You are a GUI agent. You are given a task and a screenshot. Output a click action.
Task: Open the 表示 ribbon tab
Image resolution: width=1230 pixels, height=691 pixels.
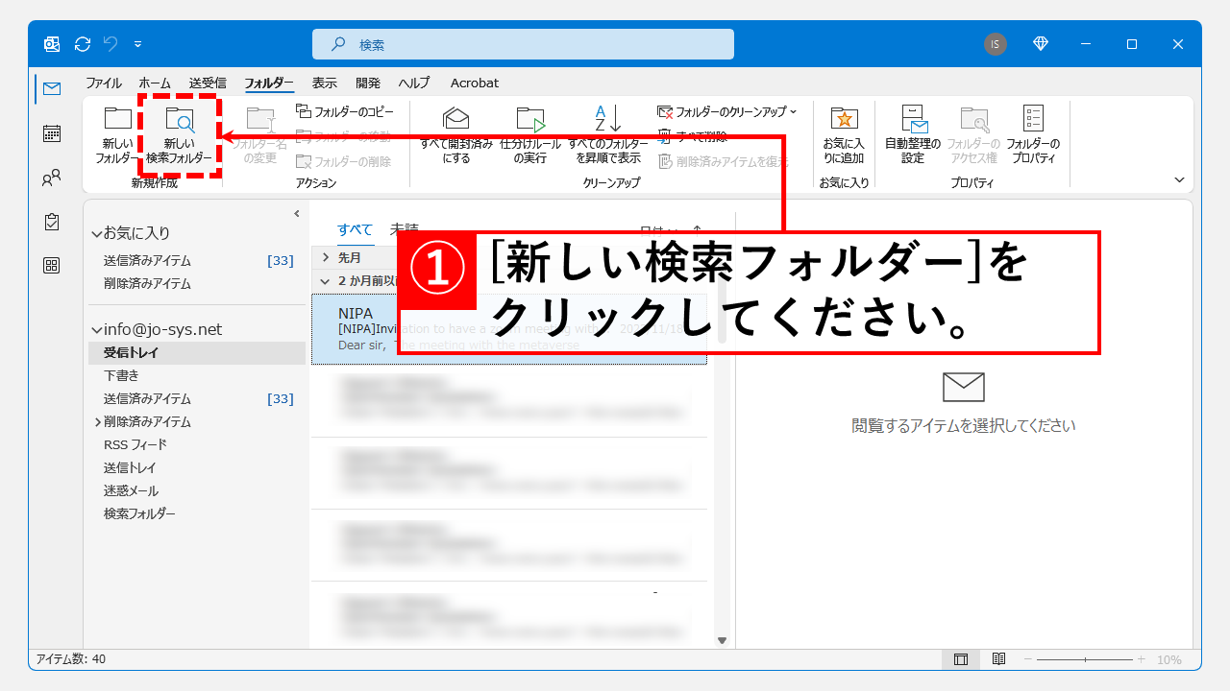[325, 83]
